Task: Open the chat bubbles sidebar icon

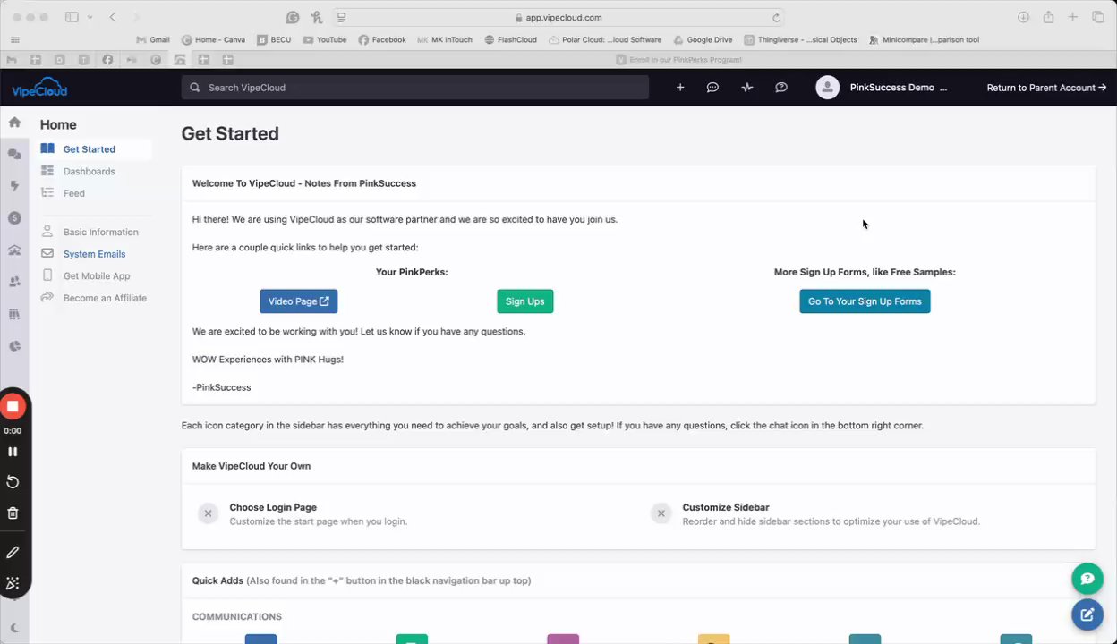Action: pyautogui.click(x=14, y=155)
